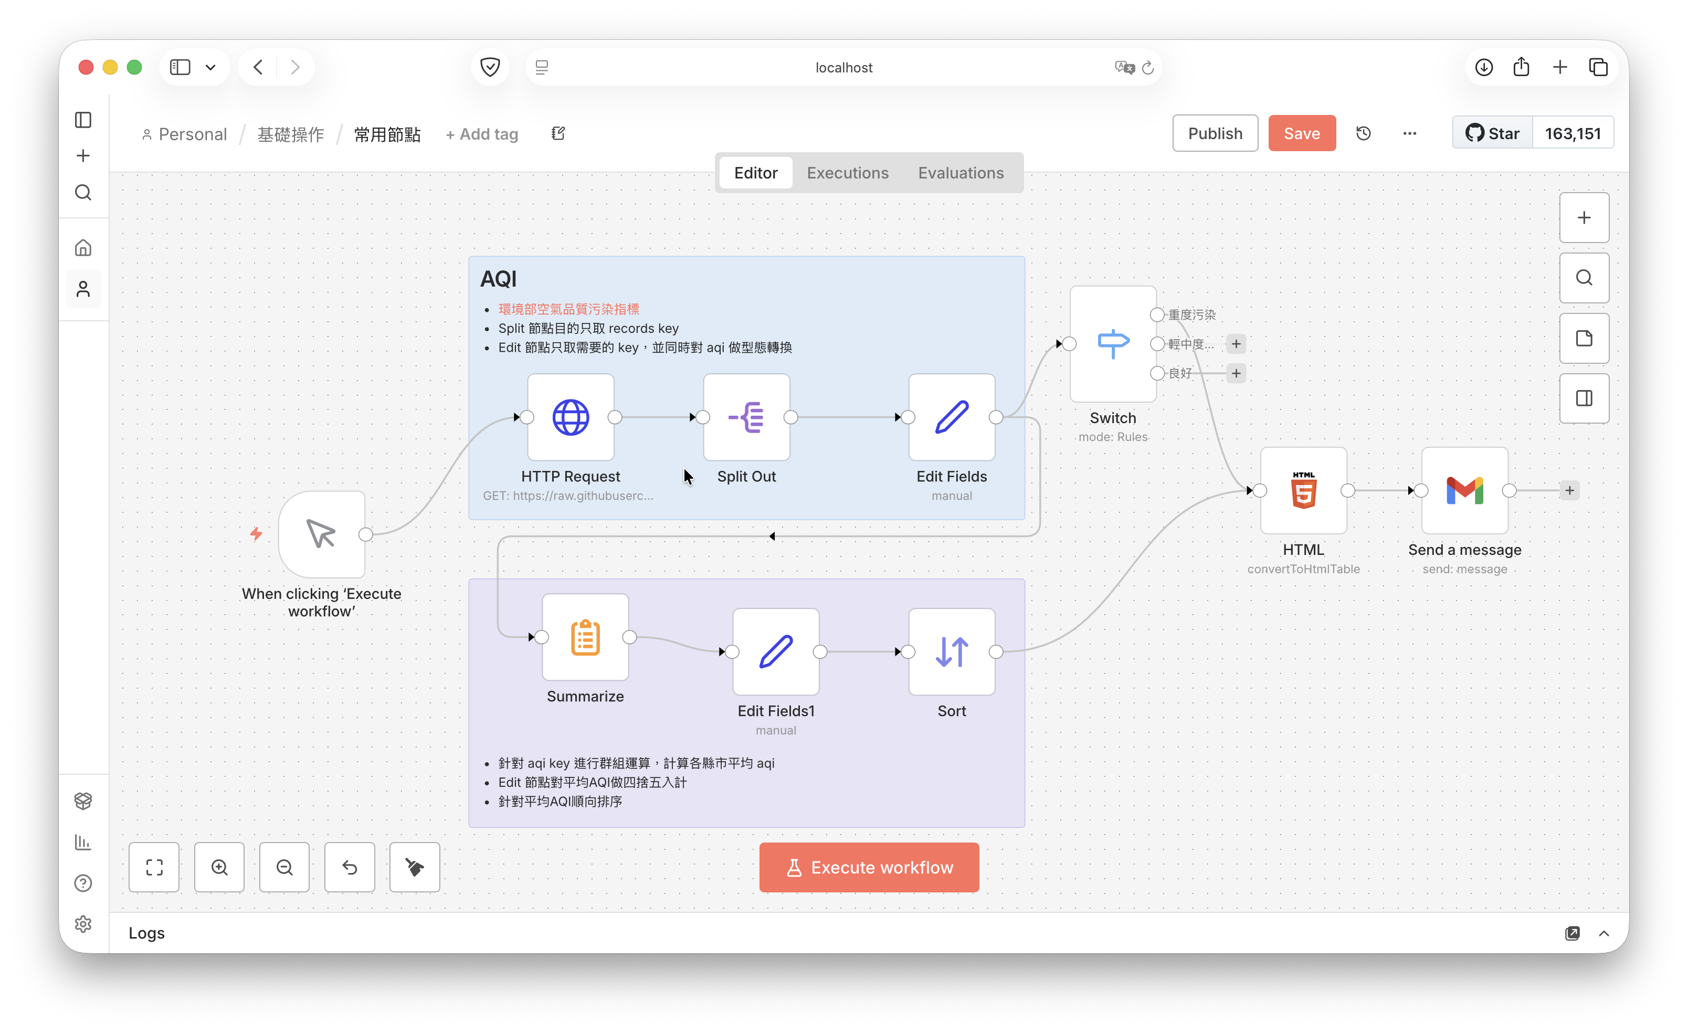Expand the Logs panel chevron
Screen dimensions: 1688x1031
(1603, 933)
